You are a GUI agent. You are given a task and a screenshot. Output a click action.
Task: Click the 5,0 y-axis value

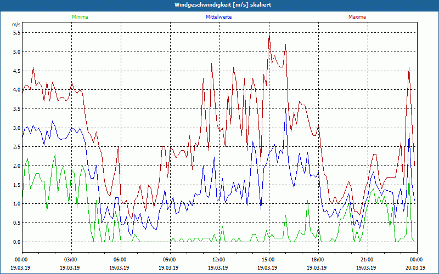coord(16,52)
